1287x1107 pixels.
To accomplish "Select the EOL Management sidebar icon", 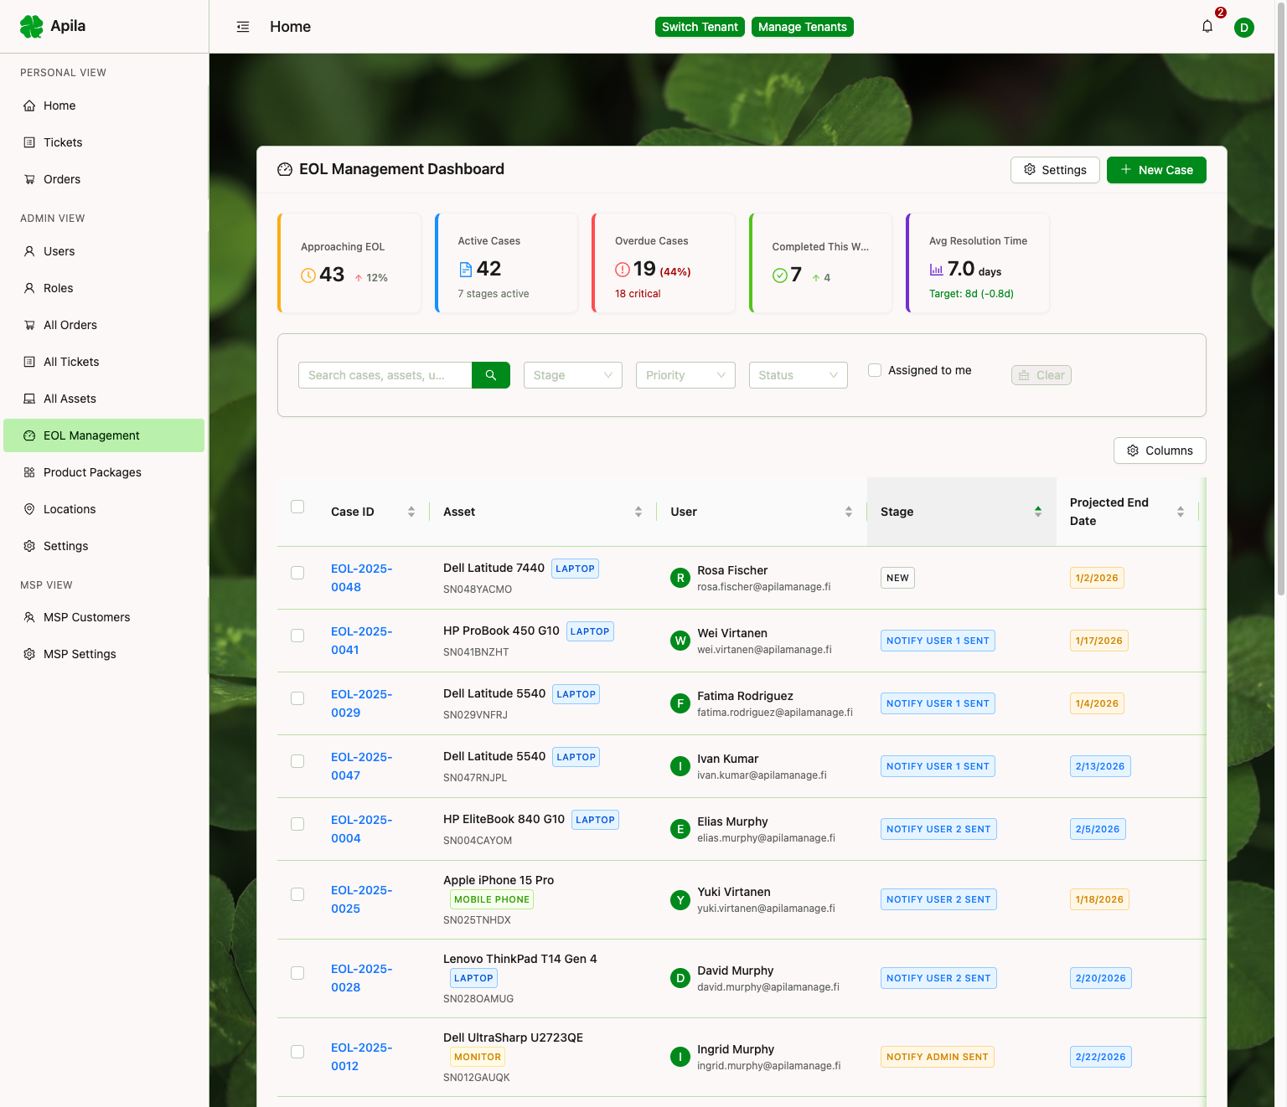I will tap(28, 435).
